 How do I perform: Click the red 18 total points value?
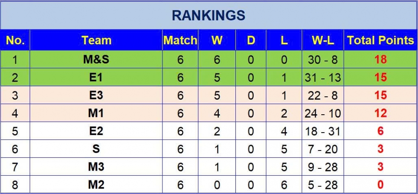point(380,60)
